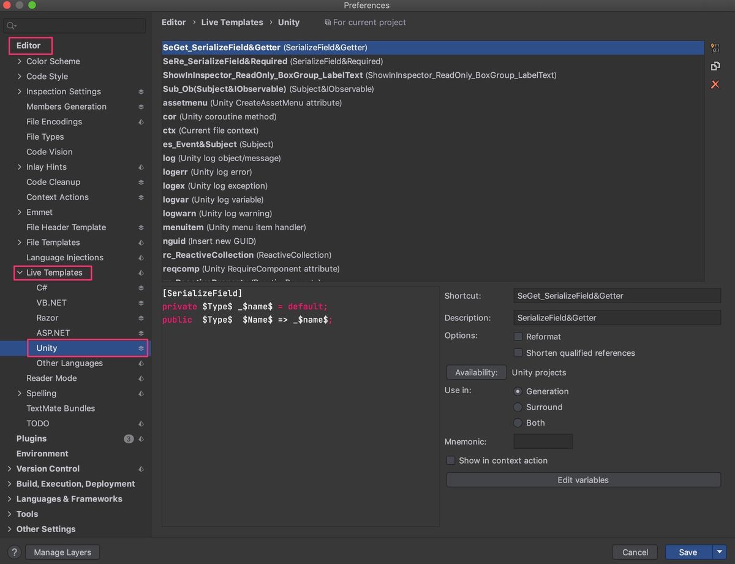Click layer icon beside Inspection Settings
The image size is (735, 564).
click(x=141, y=92)
